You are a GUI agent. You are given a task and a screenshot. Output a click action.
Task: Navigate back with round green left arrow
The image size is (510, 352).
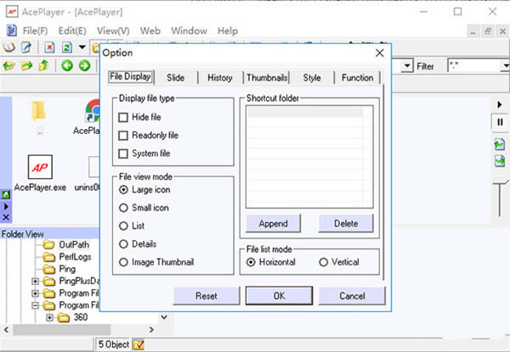tap(67, 66)
